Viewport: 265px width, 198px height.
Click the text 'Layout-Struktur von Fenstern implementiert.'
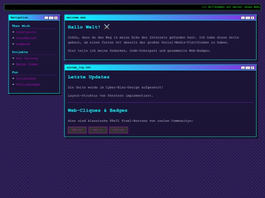110,96
